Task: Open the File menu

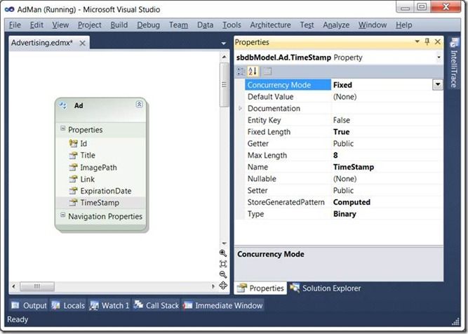Action: point(15,25)
